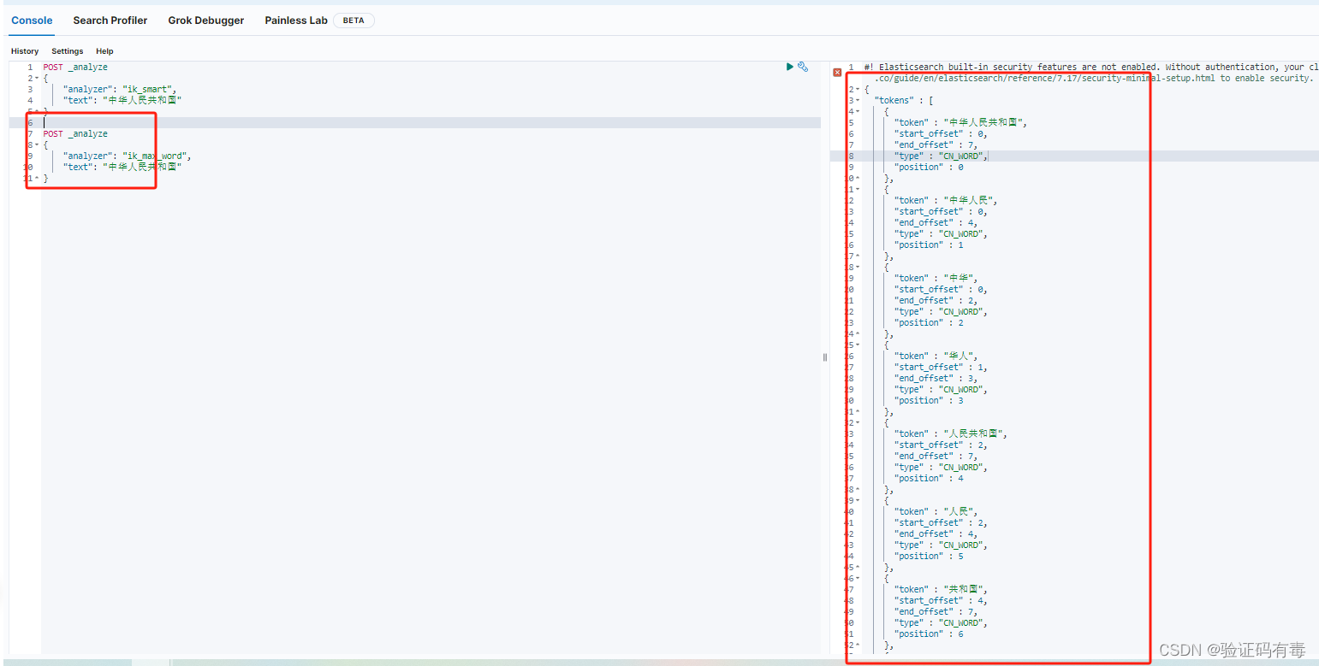The height and width of the screenshot is (666, 1319).
Task: Open the Search Profiler tab
Action: [x=110, y=20]
